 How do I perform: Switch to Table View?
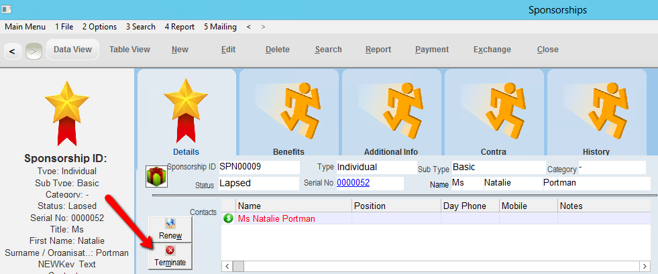[x=129, y=50]
